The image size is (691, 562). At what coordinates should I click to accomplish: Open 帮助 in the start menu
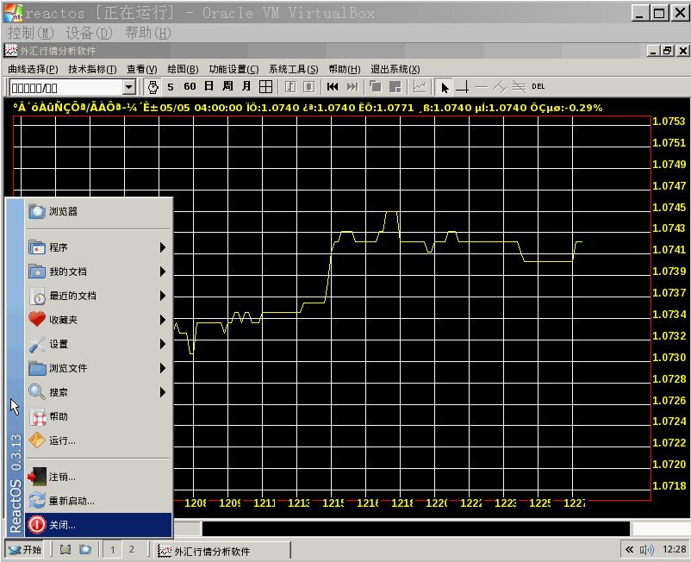pyautogui.click(x=98, y=416)
